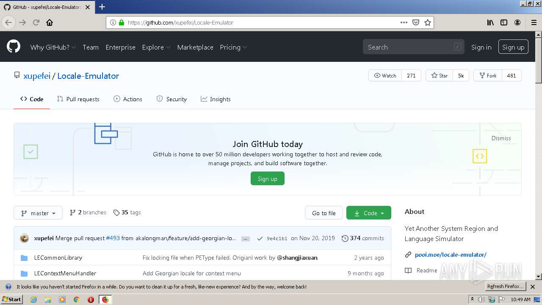This screenshot has width=542, height=305.
Task: Open the master branch selector
Action: tap(38, 213)
